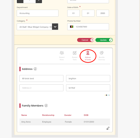
Task: Open the Benefits Summary pie chart icon
Action: (x=102, y=53)
